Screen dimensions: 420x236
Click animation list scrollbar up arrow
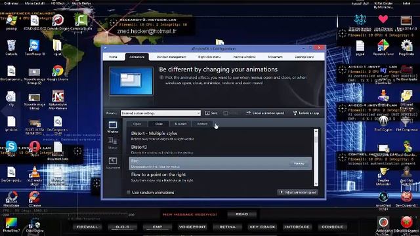tap(316, 131)
